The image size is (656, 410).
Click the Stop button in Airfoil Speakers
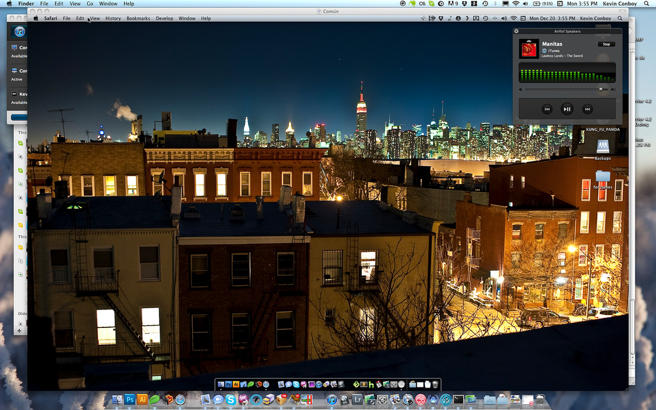(605, 44)
